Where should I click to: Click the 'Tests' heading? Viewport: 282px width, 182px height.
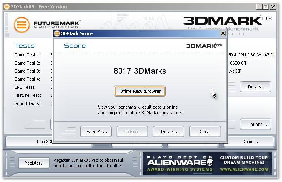point(24,46)
